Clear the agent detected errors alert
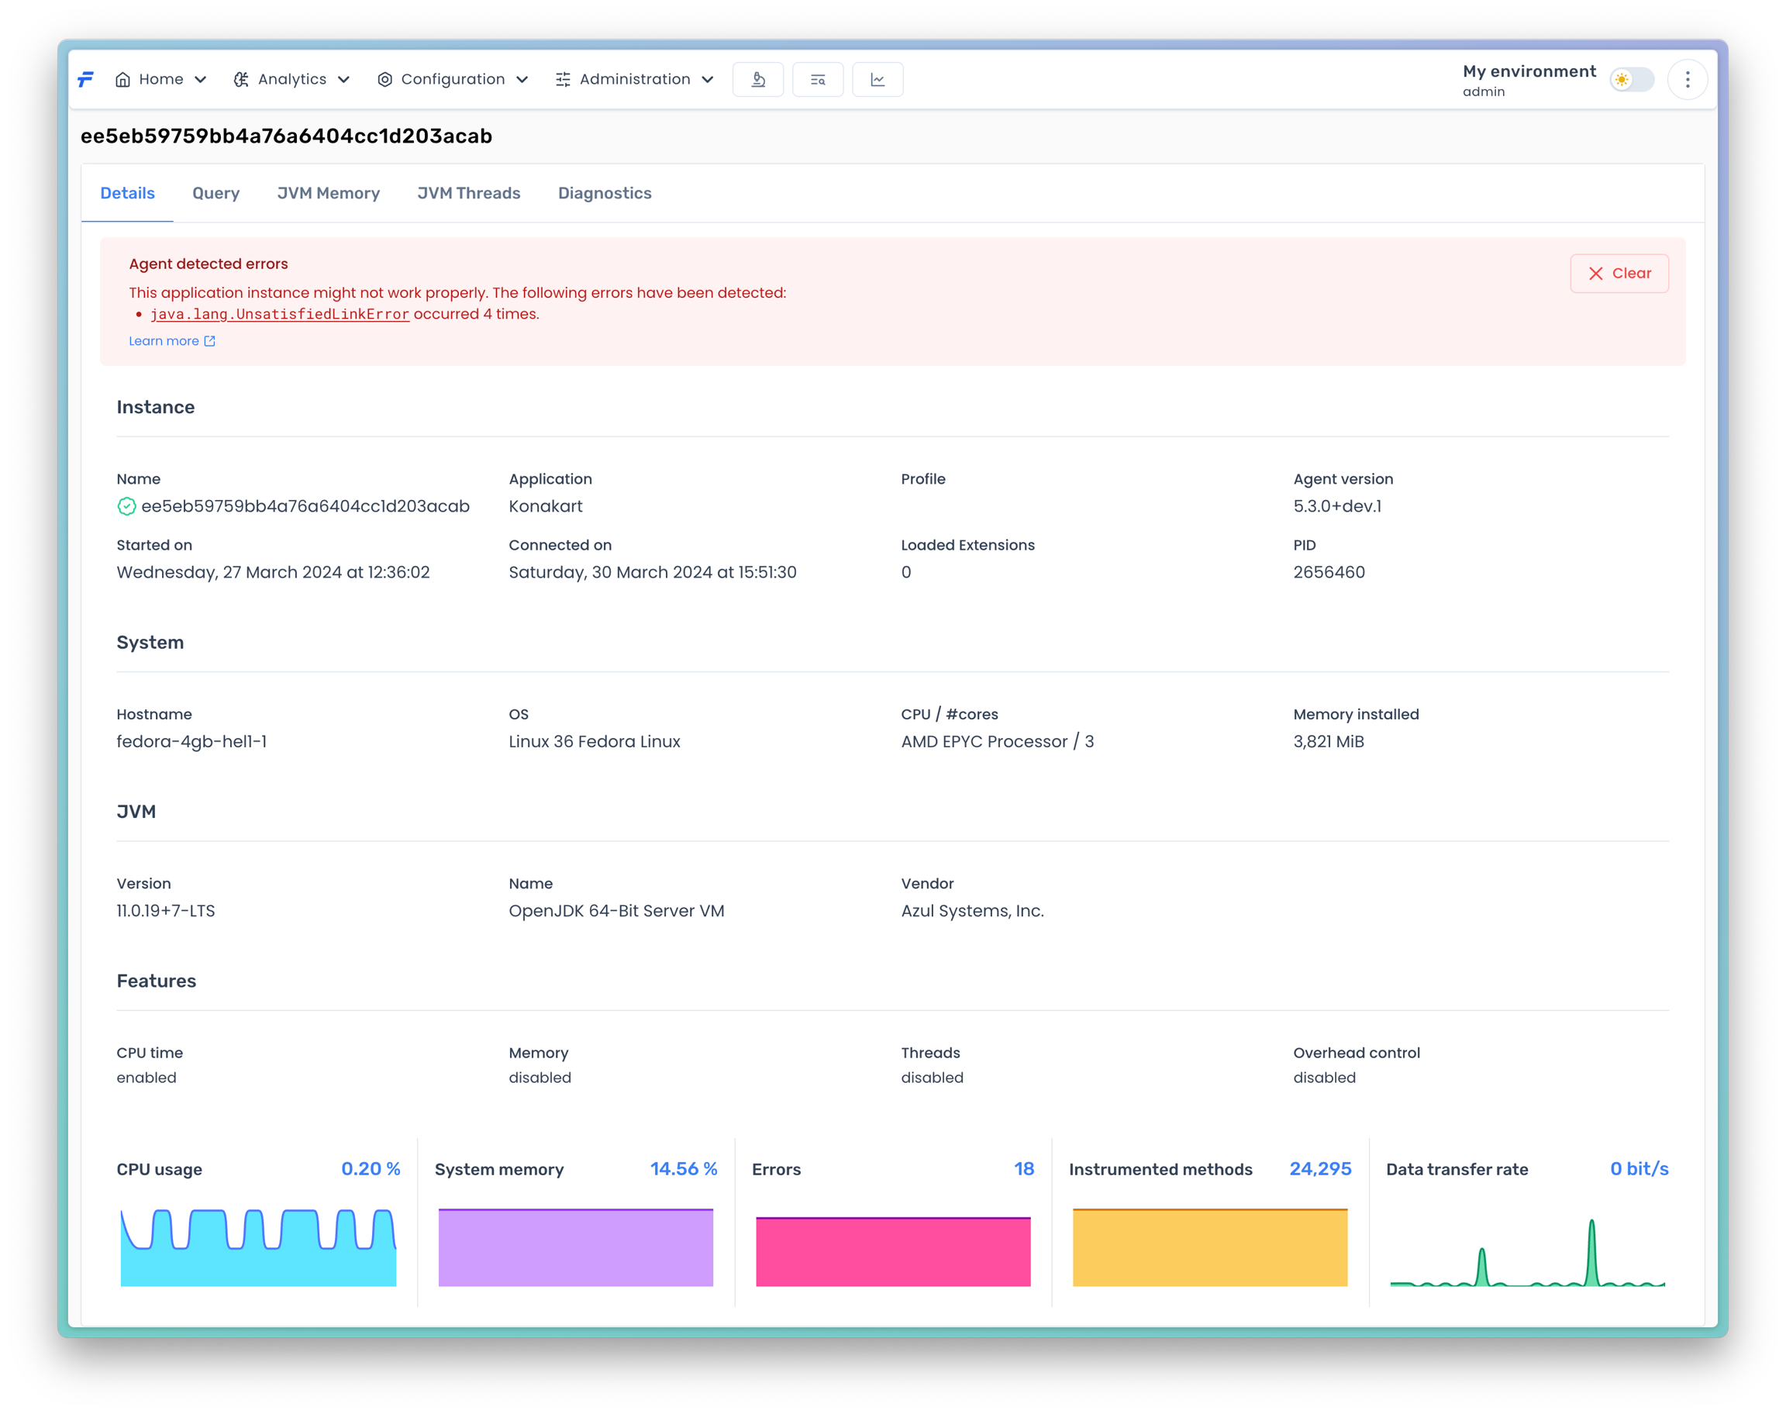Image resolution: width=1786 pixels, height=1414 pixels. (x=1619, y=273)
